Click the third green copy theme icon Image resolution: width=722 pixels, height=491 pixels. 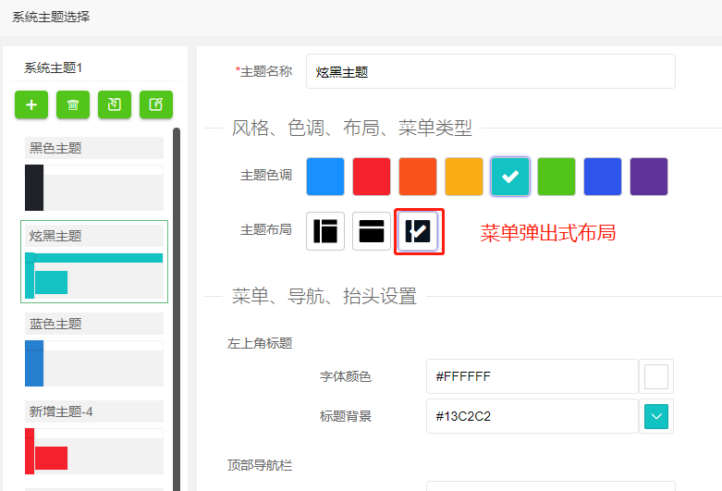pos(115,105)
